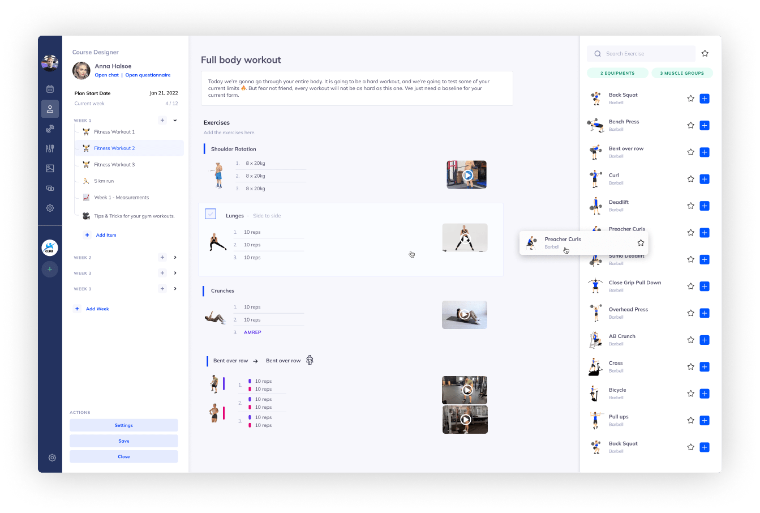Expand Week 2 with its chevron
Screen dimensions: 760x513
pos(175,257)
